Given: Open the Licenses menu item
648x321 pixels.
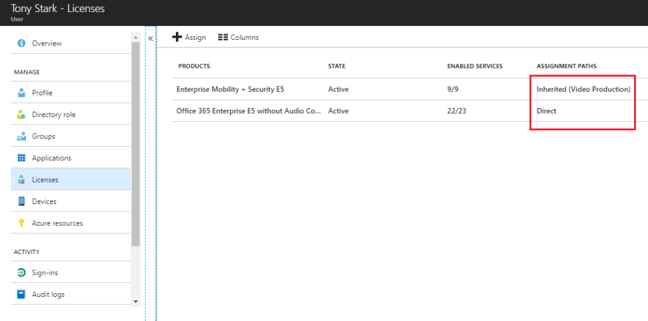Looking at the screenshot, I should (45, 180).
